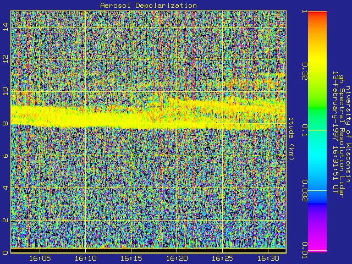Click the altitude axis label 14
Viewport: 352px width, 264px height.
tap(5, 27)
